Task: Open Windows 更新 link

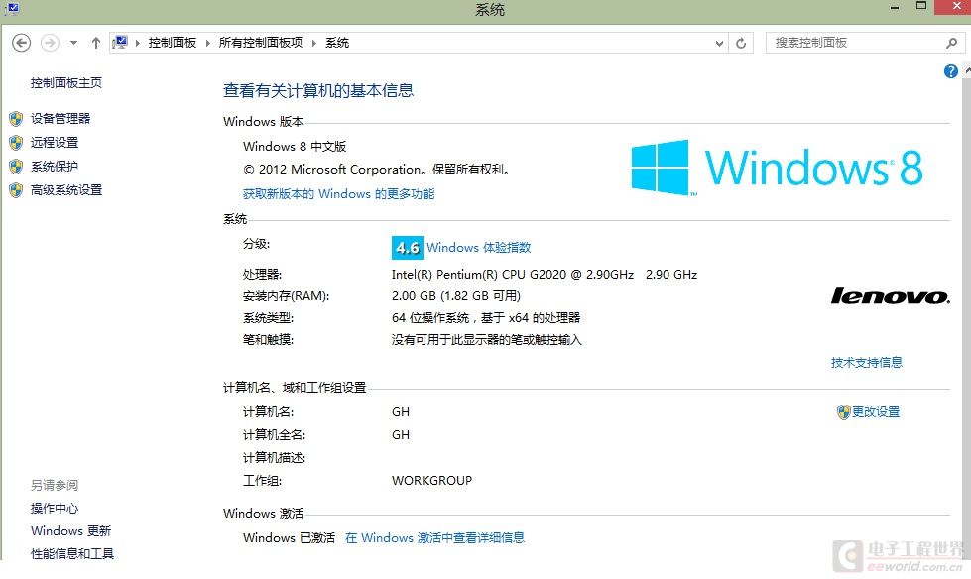Action: (x=70, y=530)
